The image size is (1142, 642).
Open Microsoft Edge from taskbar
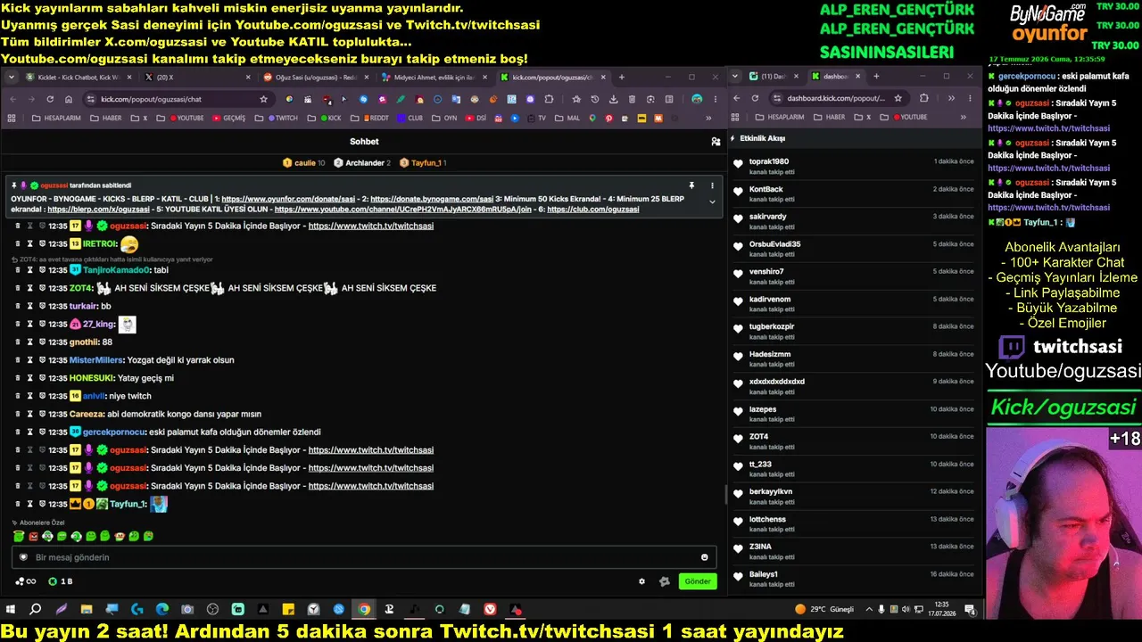coord(162,609)
